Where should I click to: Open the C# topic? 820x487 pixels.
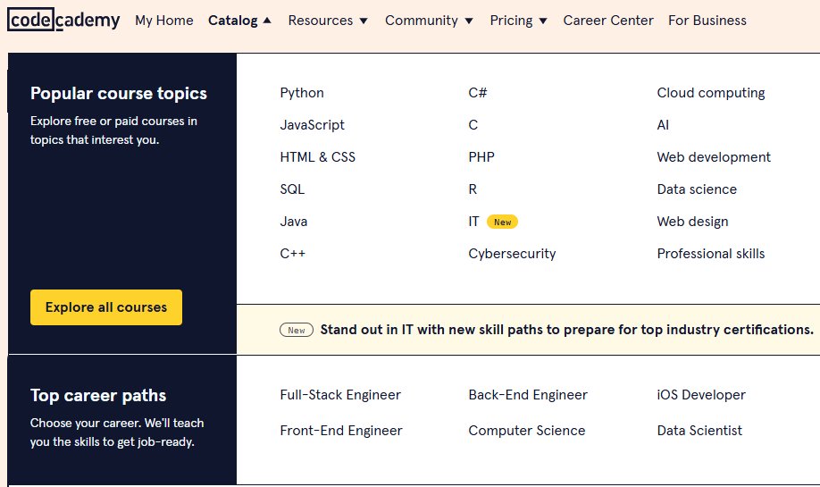pos(478,93)
